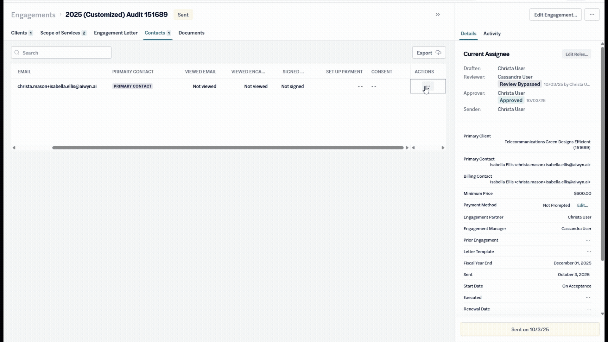Viewport: 608px width, 342px height.
Task: Click the Review Bypassed badge
Action: [x=520, y=84]
